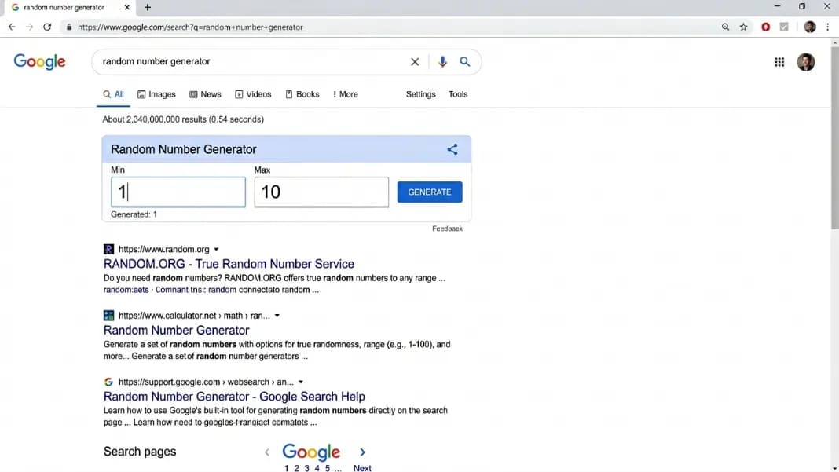Switch to the Books tab
Viewport: 839px width, 472px height.
pos(302,94)
